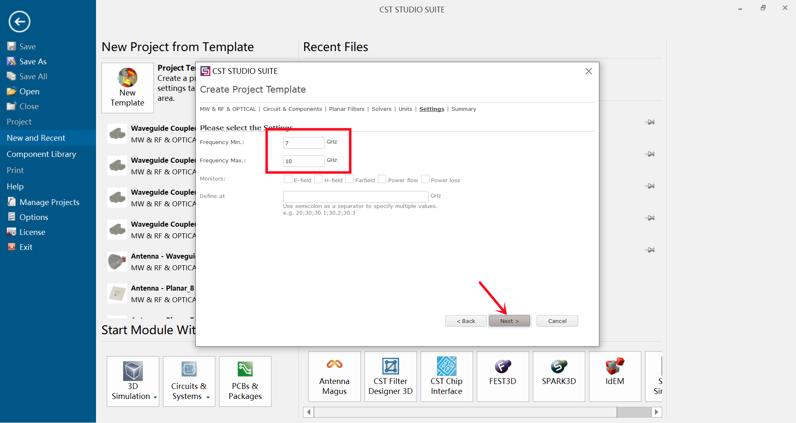Expand the 3D Simulation dropdown arrow
This screenshot has width=796, height=423.
155,397
